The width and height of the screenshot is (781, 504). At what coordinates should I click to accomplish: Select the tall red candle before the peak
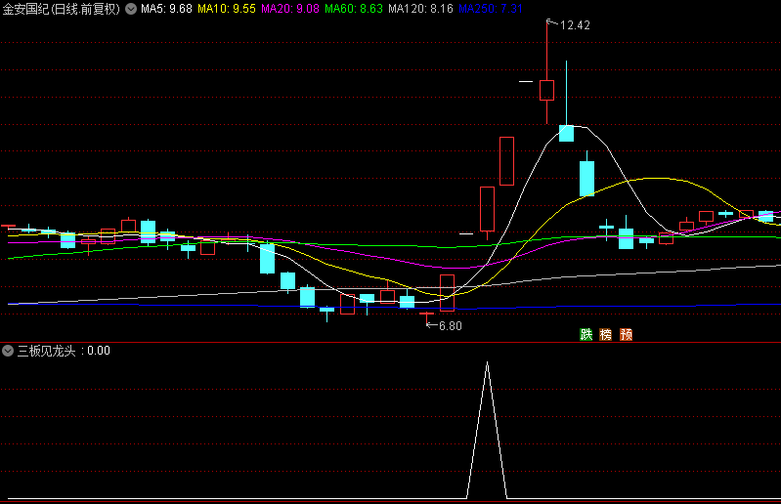506,161
